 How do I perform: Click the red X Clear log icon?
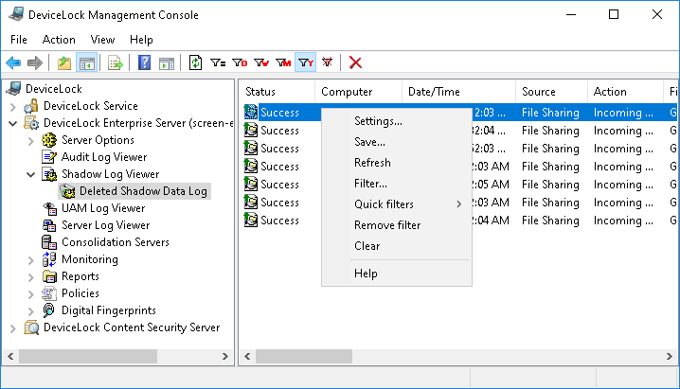(x=355, y=62)
